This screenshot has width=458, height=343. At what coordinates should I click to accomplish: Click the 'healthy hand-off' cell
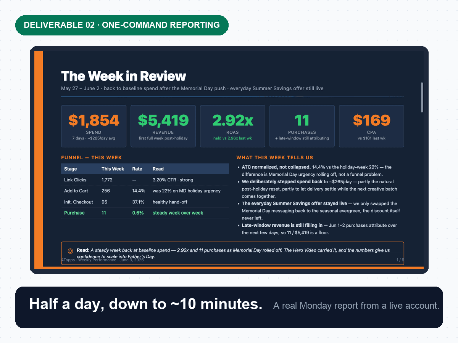170,202
